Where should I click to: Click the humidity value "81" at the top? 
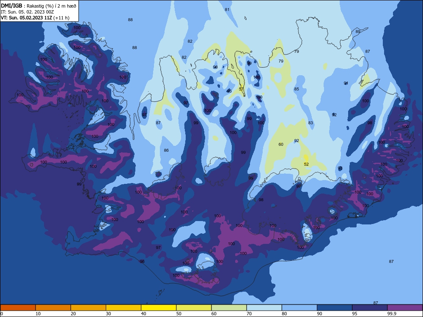227,10
